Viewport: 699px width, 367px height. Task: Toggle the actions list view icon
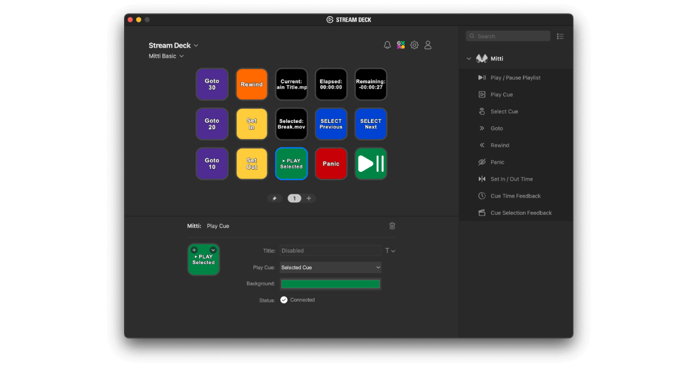click(560, 36)
